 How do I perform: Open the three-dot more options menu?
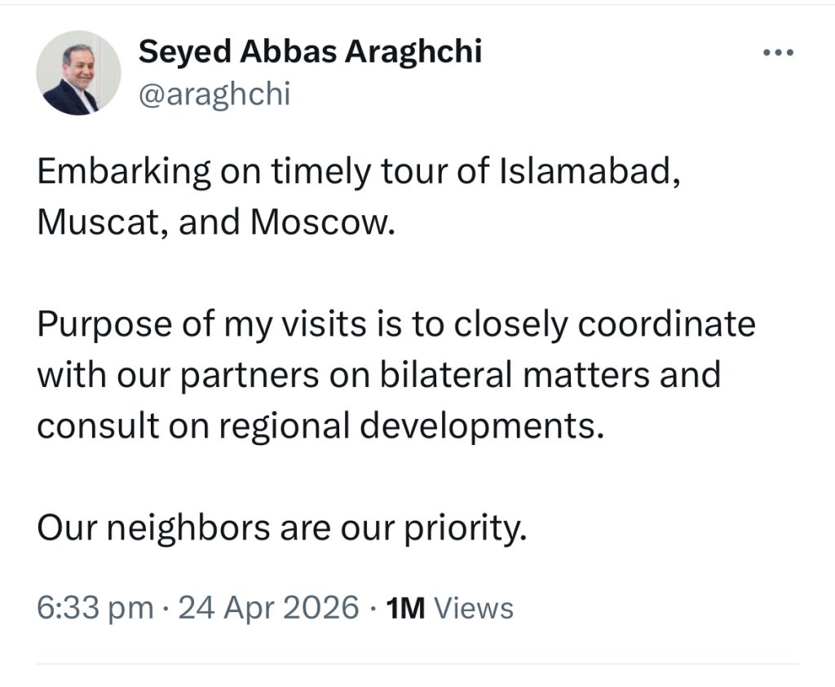pos(777,53)
